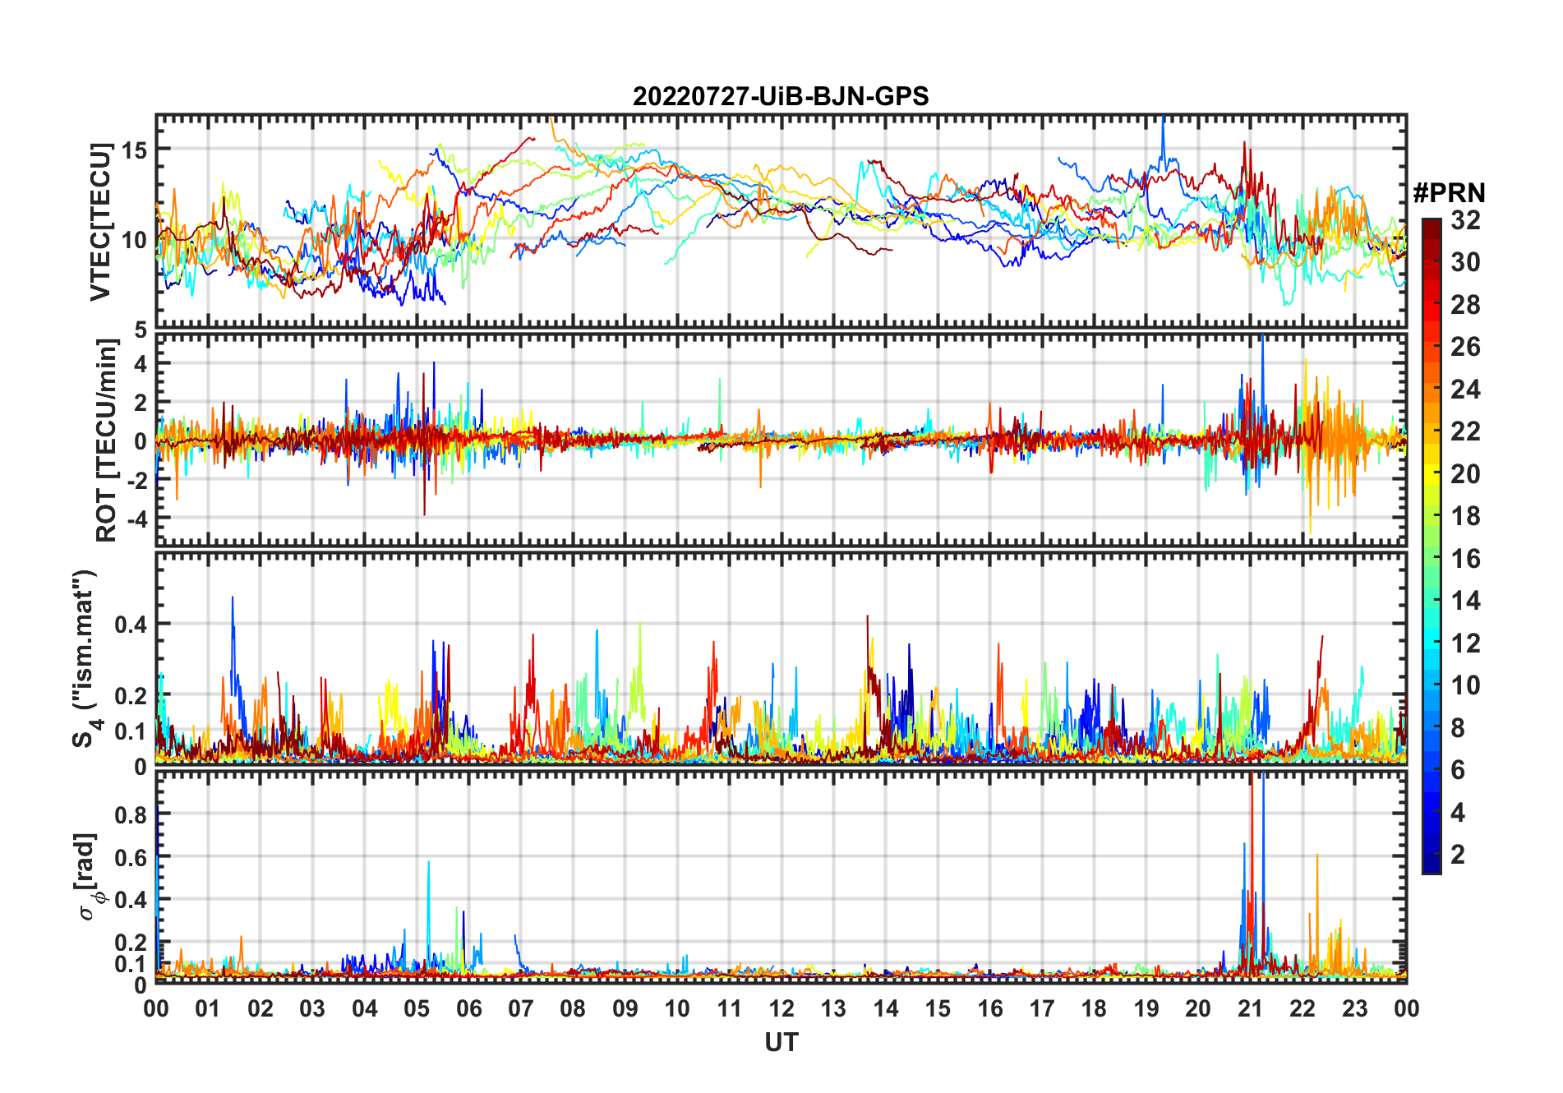Click the sigma phi [rad] axis label
Image resolution: width=1563 pixels, height=1093 pixels.
pos(89,877)
